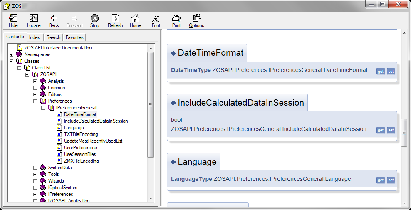Viewport: 411px width, 210px height.
Task: Collapse the IPreferencesGeneral node
Action: (x=43, y=108)
